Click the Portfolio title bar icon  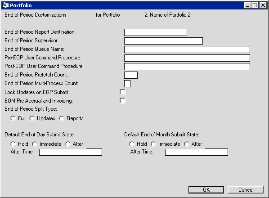click(6, 5)
